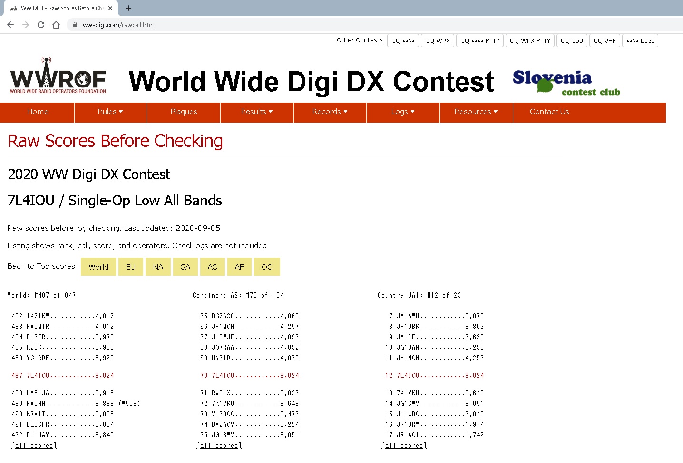Select World row 492 DJ1JAY

[x=63, y=435]
